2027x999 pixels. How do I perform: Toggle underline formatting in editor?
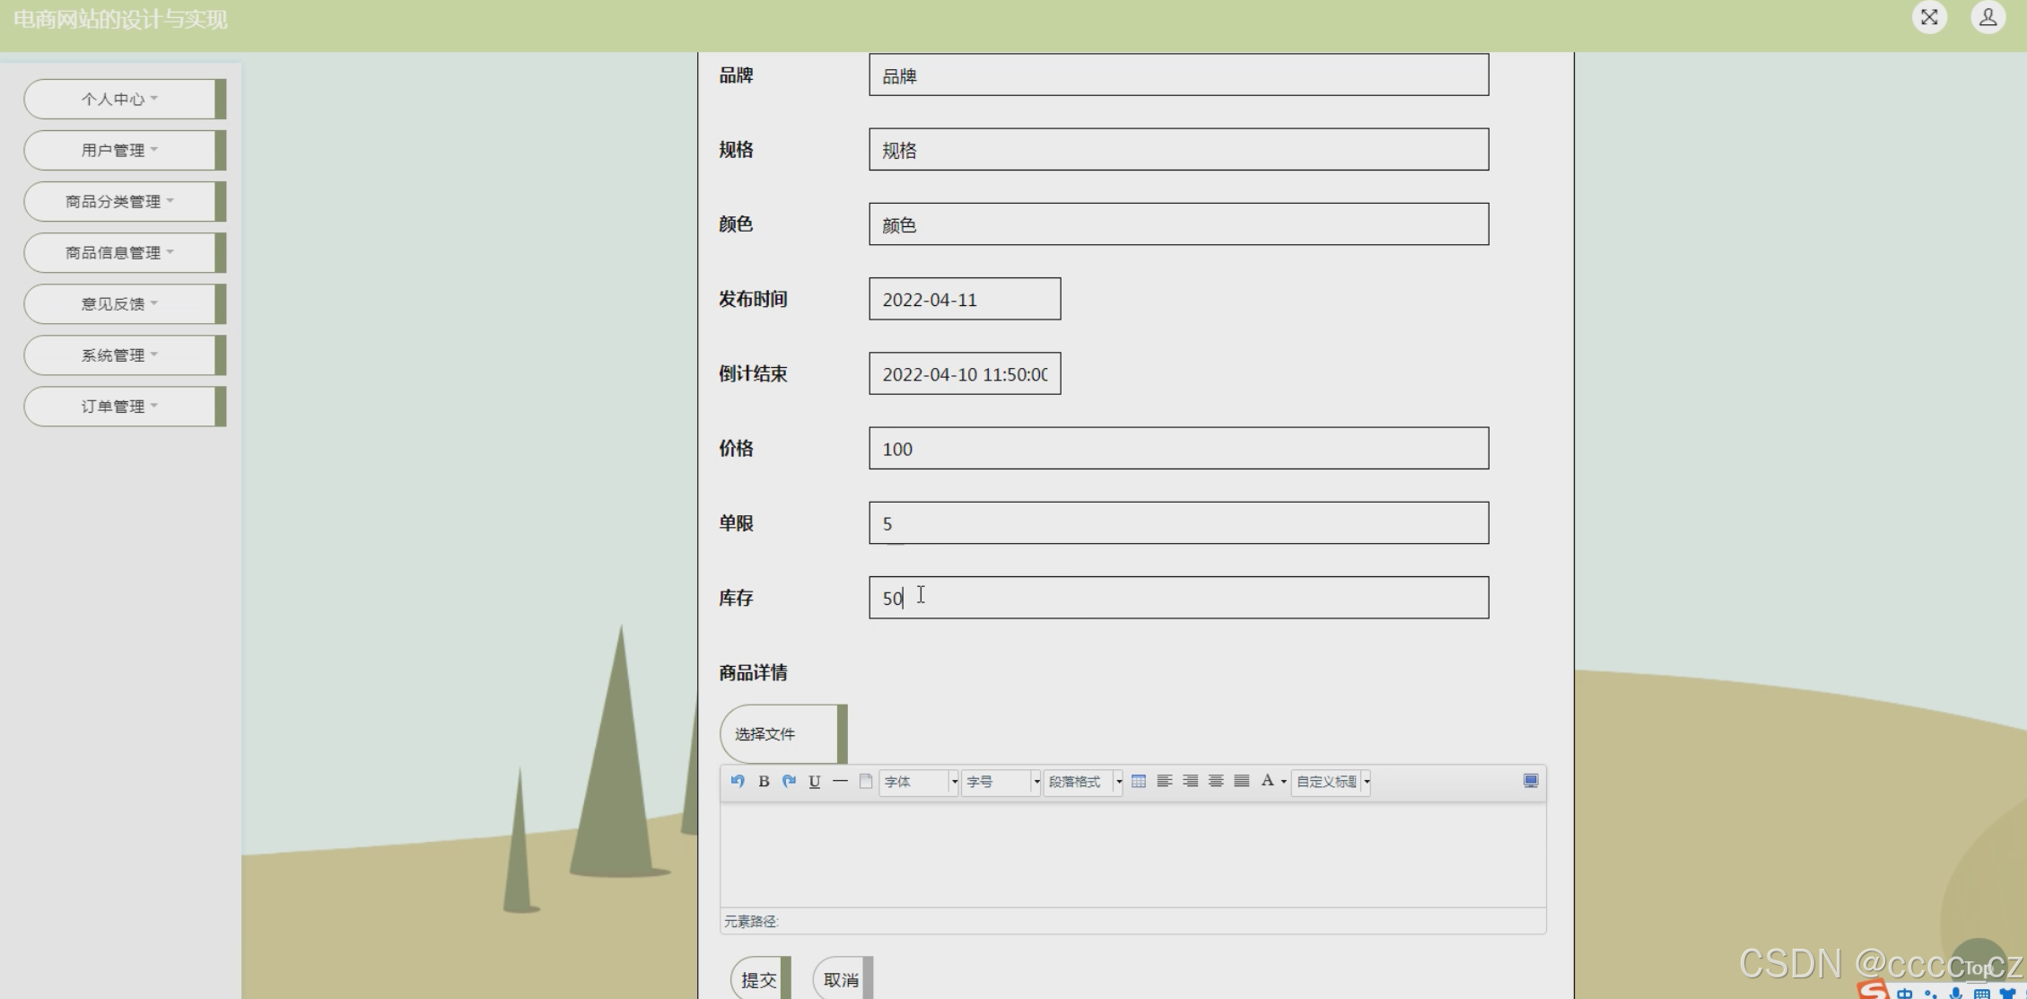815,781
